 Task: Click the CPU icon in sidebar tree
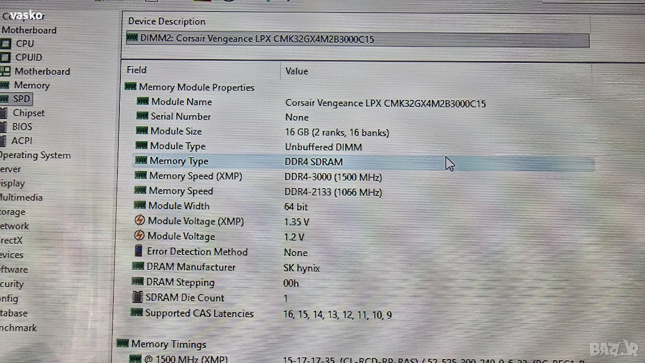(x=5, y=44)
